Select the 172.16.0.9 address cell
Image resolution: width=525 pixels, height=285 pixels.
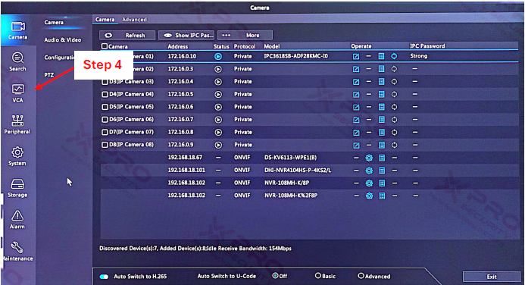coord(180,145)
